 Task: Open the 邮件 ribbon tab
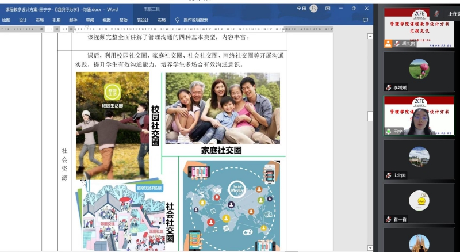[73, 20]
